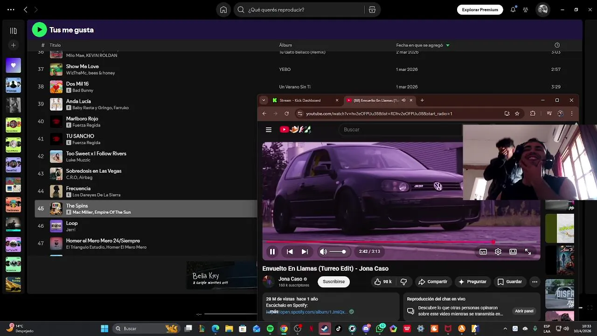This screenshot has width=597, height=336.
Task: Open artist Luke Muzzic link
Action: 78,160
